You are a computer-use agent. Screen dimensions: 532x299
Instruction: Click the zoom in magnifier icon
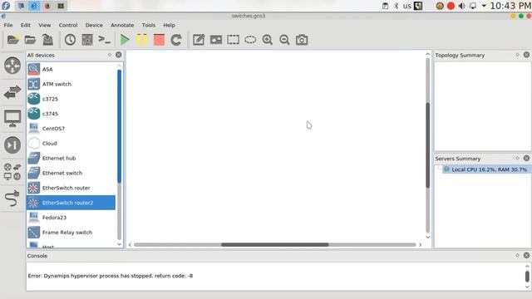pyautogui.click(x=268, y=40)
